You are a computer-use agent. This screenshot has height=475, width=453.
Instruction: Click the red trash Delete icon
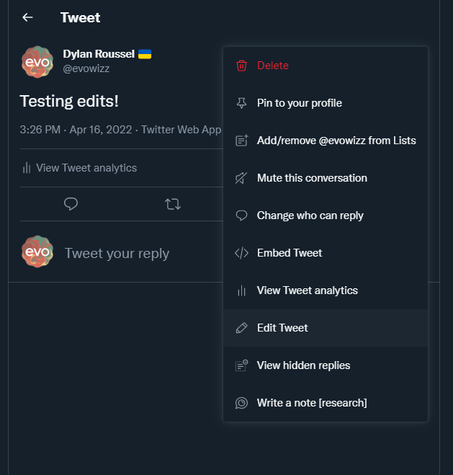(x=242, y=66)
